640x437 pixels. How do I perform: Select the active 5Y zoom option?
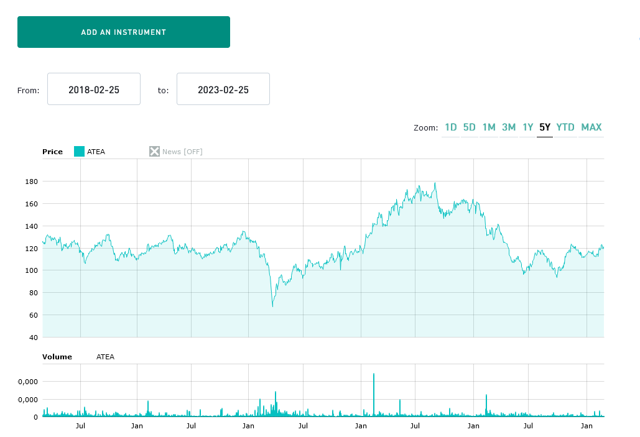[545, 127]
